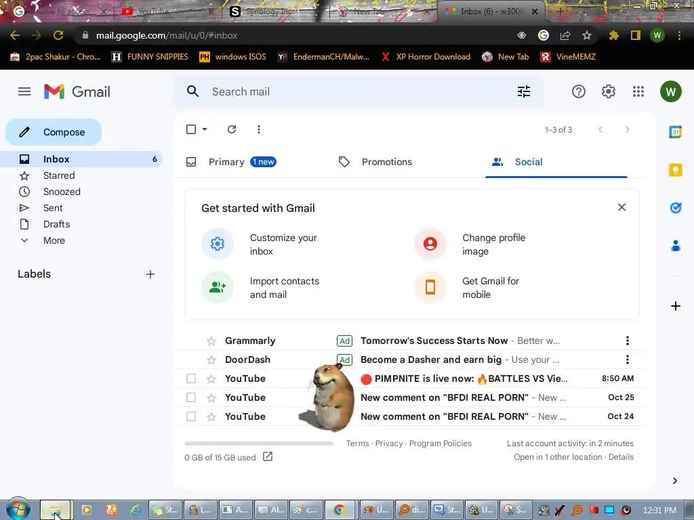Viewport: 694px width, 520px height.
Task: Star the PIMPNITE YouTube email
Action: point(211,379)
